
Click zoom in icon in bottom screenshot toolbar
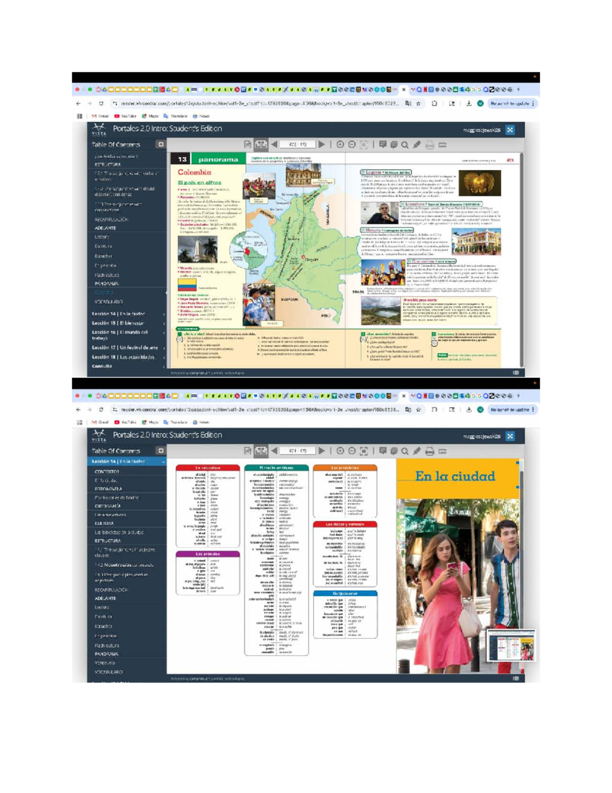point(340,451)
